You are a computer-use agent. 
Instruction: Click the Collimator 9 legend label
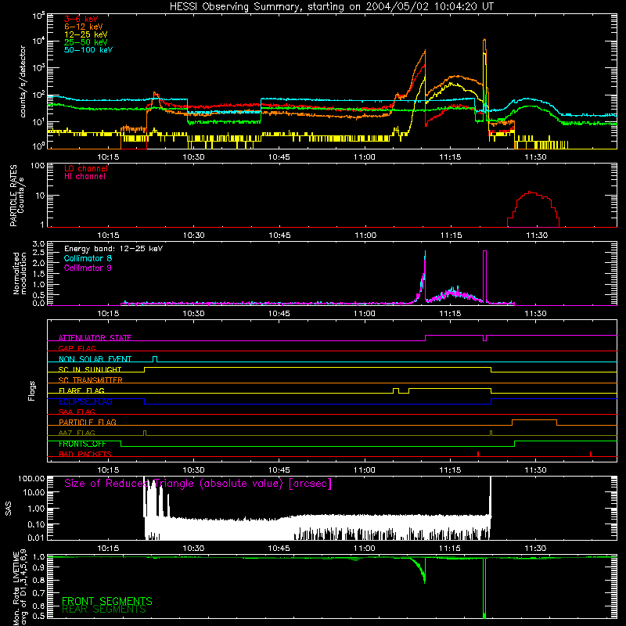click(88, 268)
